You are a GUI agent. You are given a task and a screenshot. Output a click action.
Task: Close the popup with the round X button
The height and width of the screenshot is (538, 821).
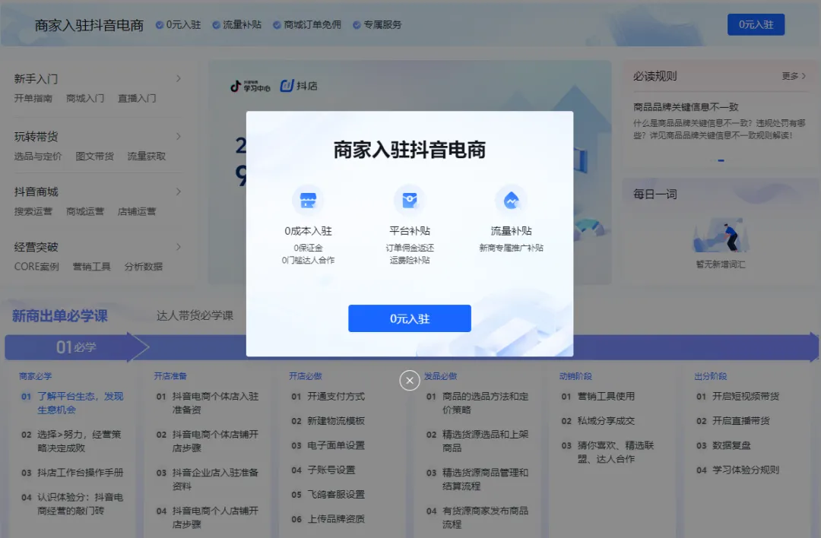(410, 381)
